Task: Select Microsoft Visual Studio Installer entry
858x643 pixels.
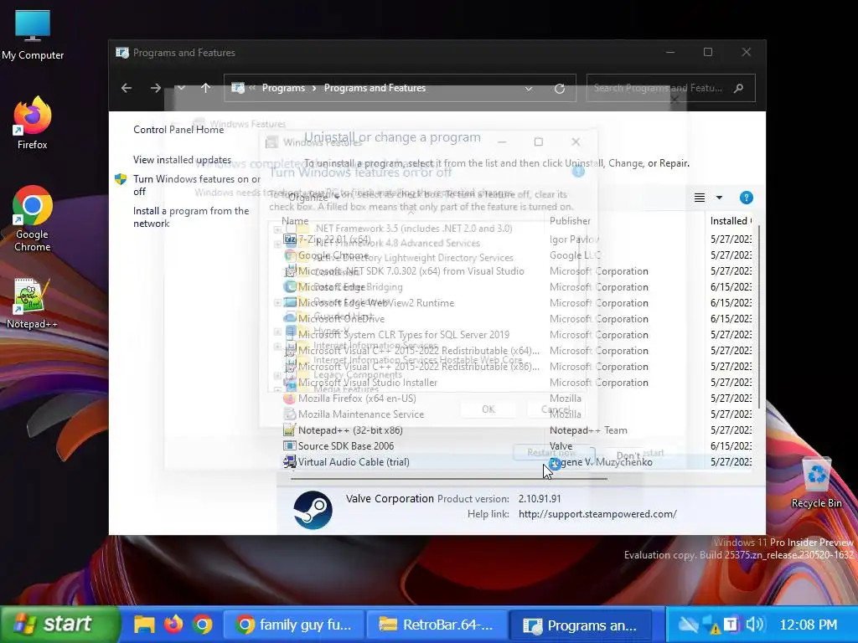Action: tap(367, 383)
